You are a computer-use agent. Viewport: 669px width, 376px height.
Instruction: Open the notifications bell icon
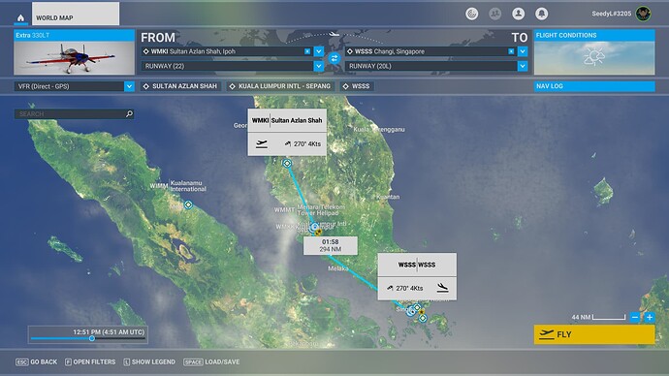point(541,15)
